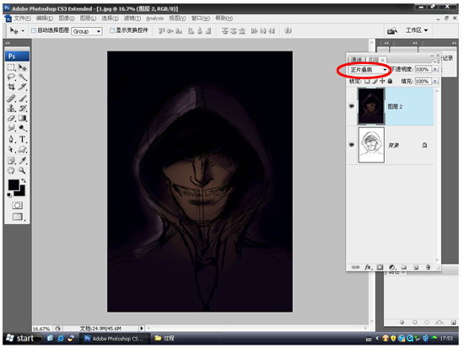The image size is (464, 353).
Task: Open the 工作区 workspace dropdown
Action: coord(417,30)
